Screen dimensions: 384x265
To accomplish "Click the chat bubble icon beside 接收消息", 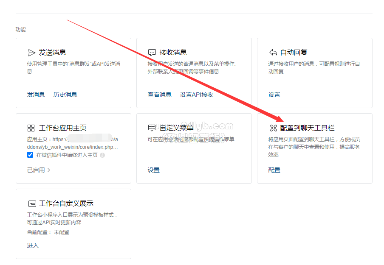I will tap(152, 53).
